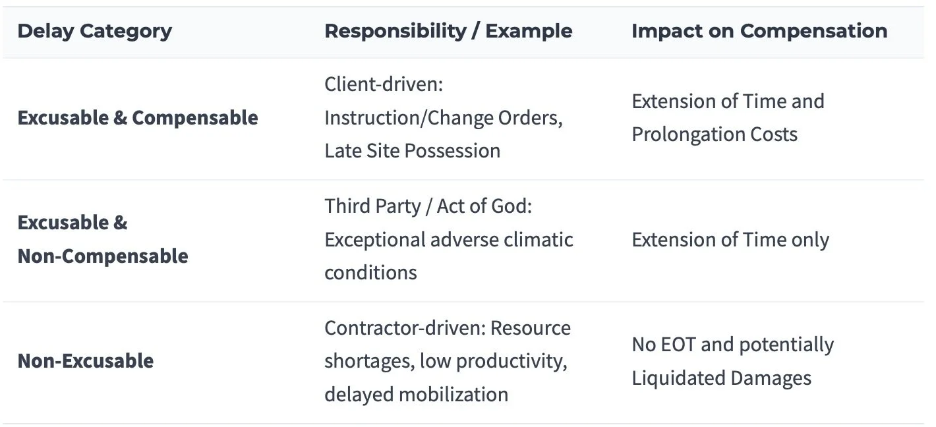The height and width of the screenshot is (427, 936).
Task: Click the Responsibility / Example column header
Action: tap(448, 31)
